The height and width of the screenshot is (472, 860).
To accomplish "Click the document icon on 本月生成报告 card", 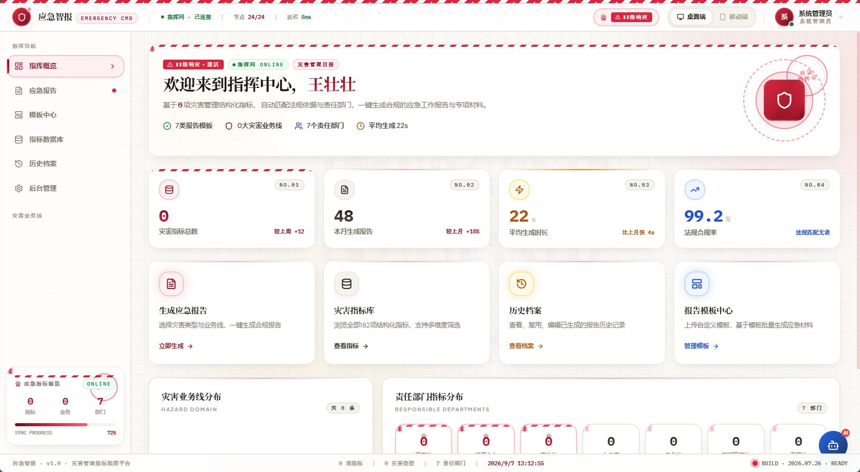I will tap(345, 190).
